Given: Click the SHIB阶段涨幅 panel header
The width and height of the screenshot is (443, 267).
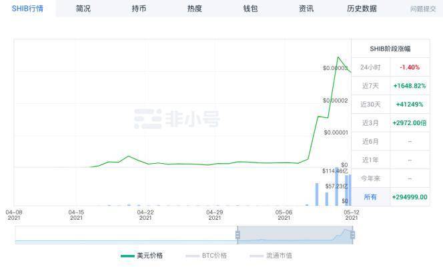Looking at the screenshot, I should [390, 49].
